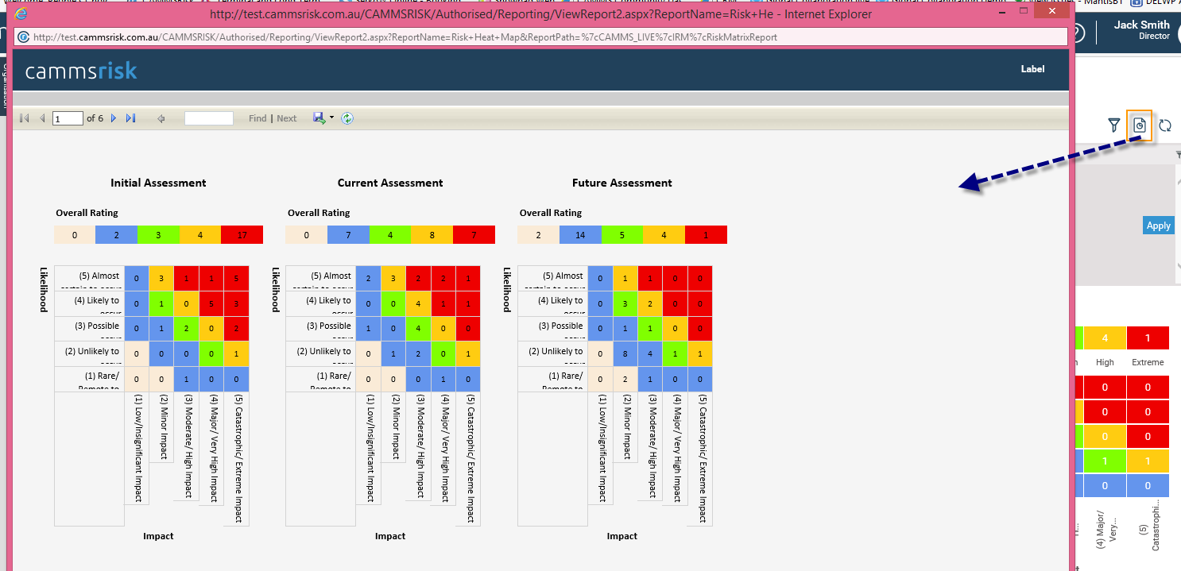Click Future matrix Unlikely, Minor cell showing 8
Screen dimensions: 1181x571
tap(625, 354)
